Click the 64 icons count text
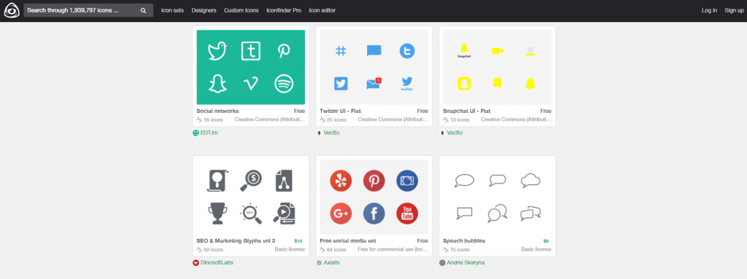 [336, 249]
